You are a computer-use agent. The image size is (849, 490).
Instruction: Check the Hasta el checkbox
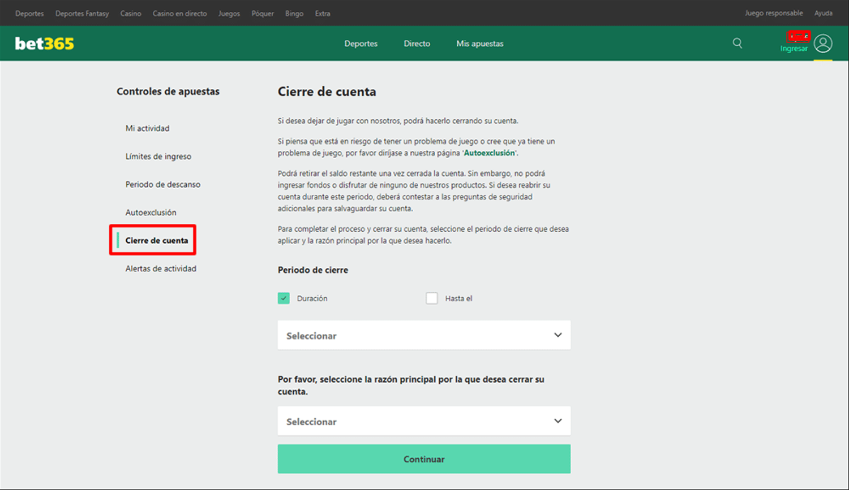tap(432, 298)
